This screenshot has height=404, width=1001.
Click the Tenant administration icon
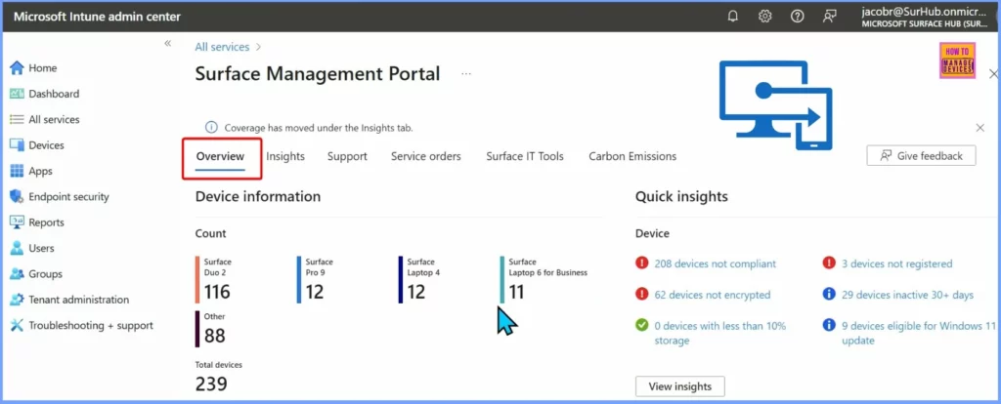[x=17, y=300]
